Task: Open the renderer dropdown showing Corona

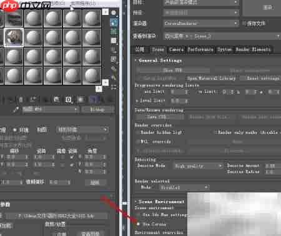Action: tap(201, 23)
